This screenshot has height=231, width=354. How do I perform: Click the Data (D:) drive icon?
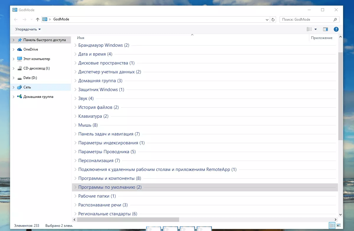[x=20, y=78]
